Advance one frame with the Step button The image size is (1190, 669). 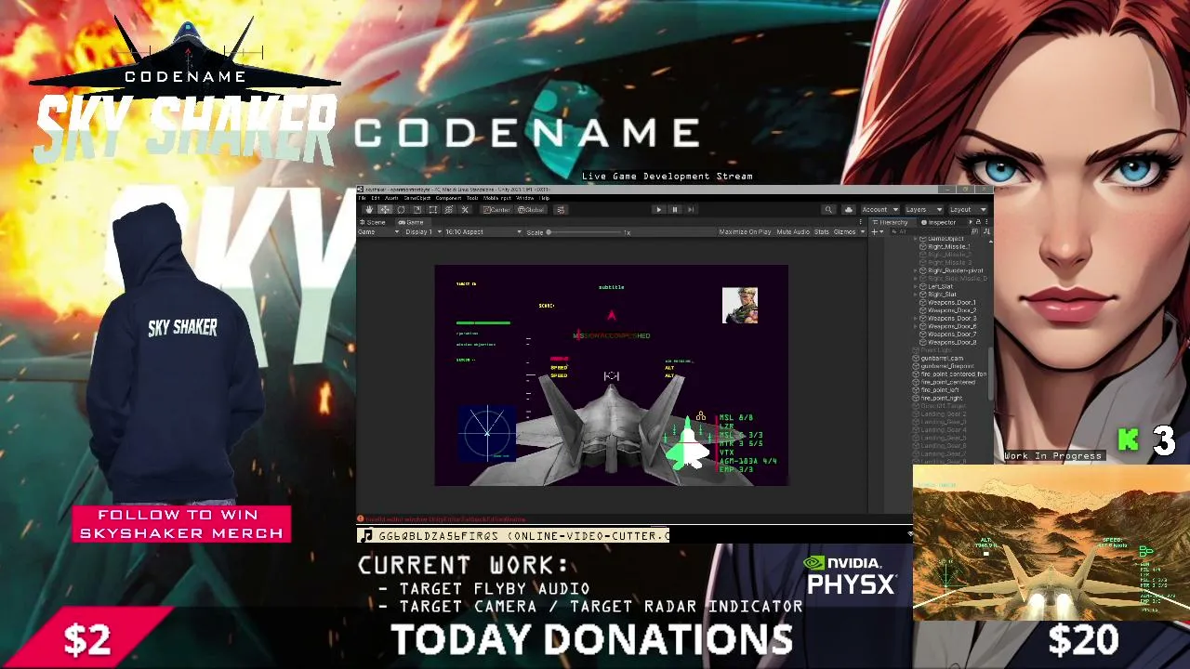(690, 209)
